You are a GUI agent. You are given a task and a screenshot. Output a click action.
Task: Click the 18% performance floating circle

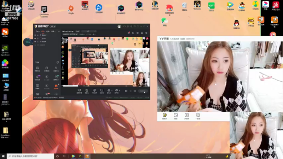(x=28, y=42)
